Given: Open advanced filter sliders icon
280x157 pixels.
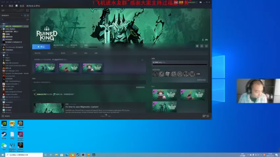Looking at the screenshot, I should pyautogui.click(x=28, y=20).
